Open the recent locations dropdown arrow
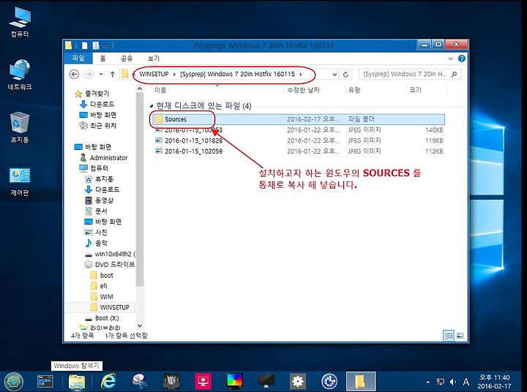527x392 pixels. (101, 75)
